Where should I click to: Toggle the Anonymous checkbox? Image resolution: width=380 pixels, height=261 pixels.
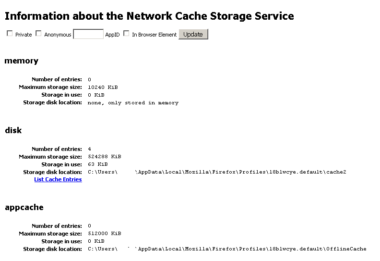[x=39, y=34]
